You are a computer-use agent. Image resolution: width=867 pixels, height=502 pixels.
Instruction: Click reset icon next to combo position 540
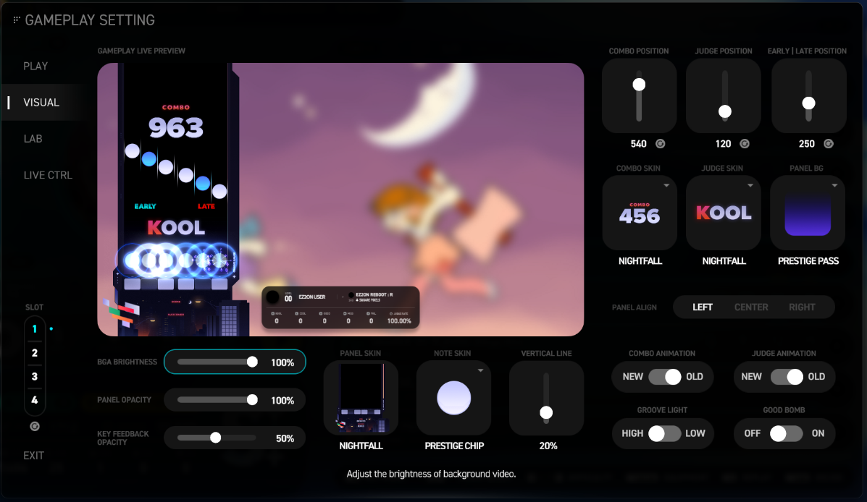tap(660, 143)
